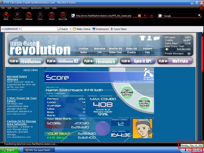Click the RSS feed icon in address bar
Image resolution: width=204 pixels, height=153 pixels.
coord(139,16)
